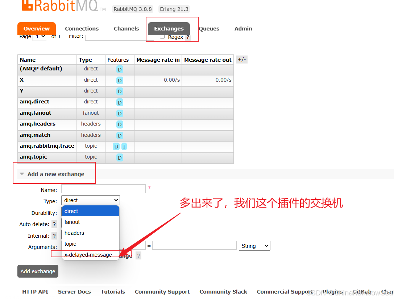Click the Message rate in column header
Image resolution: width=394 pixels, height=299 pixels.
[158, 60]
